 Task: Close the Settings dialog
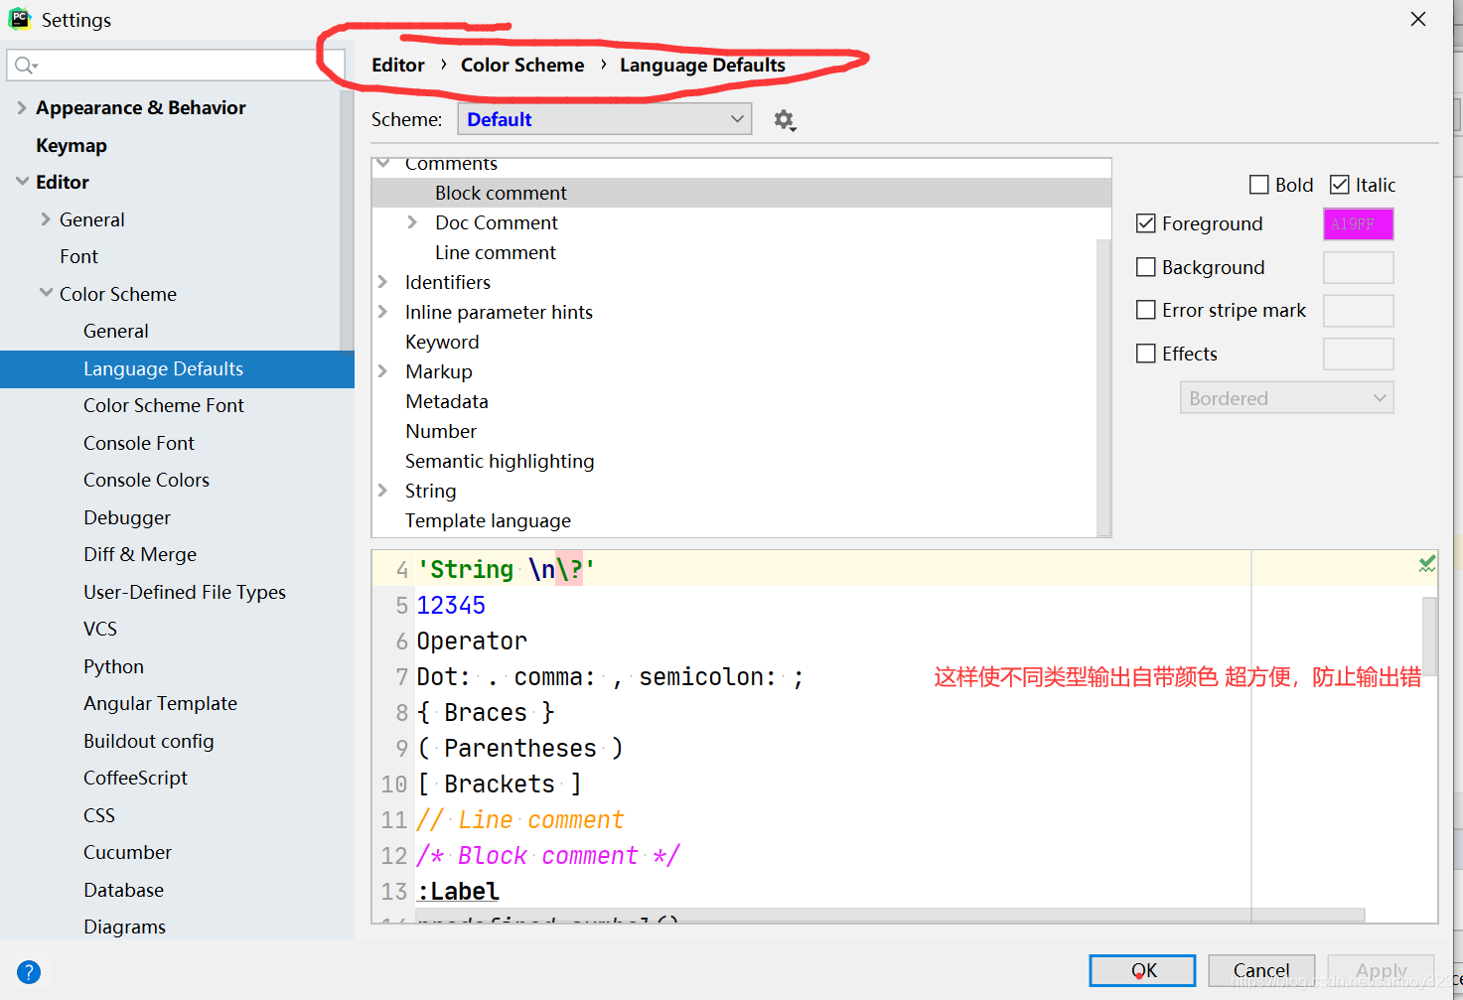pyautogui.click(x=1418, y=19)
